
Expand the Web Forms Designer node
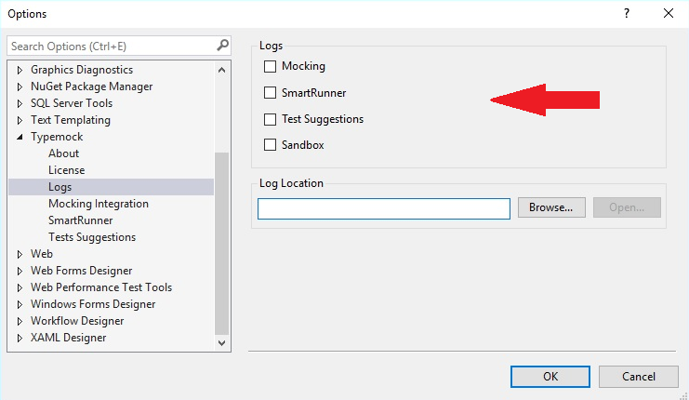click(20, 271)
